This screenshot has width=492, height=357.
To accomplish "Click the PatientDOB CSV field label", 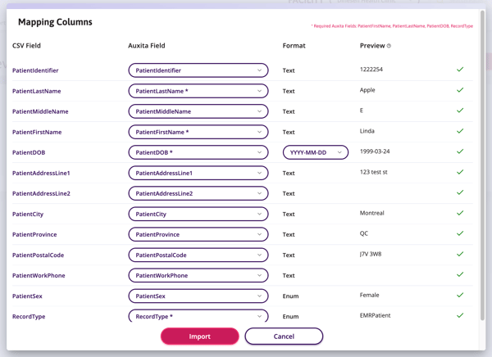I will click(x=29, y=152).
